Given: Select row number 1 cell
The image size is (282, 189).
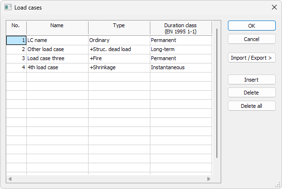Looking at the screenshot, I should [16, 41].
